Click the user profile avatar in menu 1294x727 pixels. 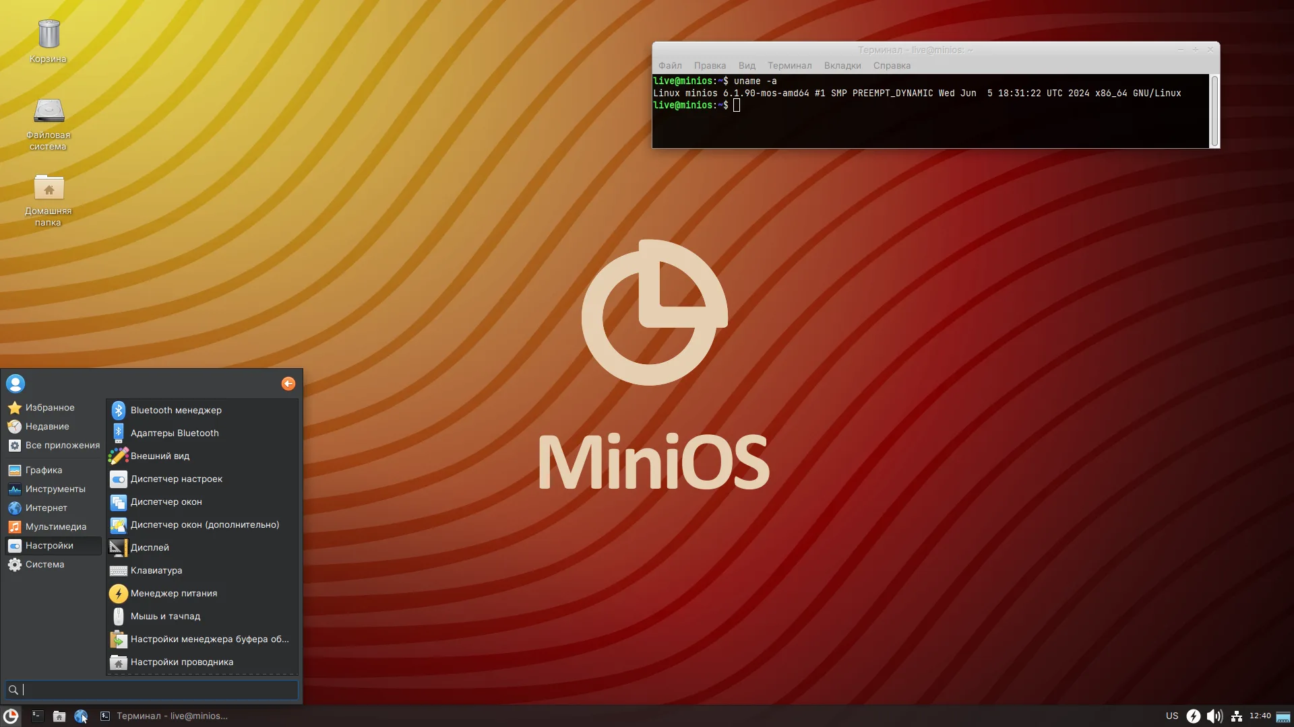click(16, 384)
